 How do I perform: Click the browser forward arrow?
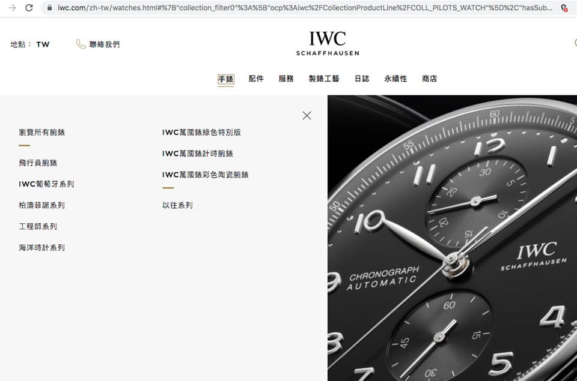pyautogui.click(x=12, y=7)
